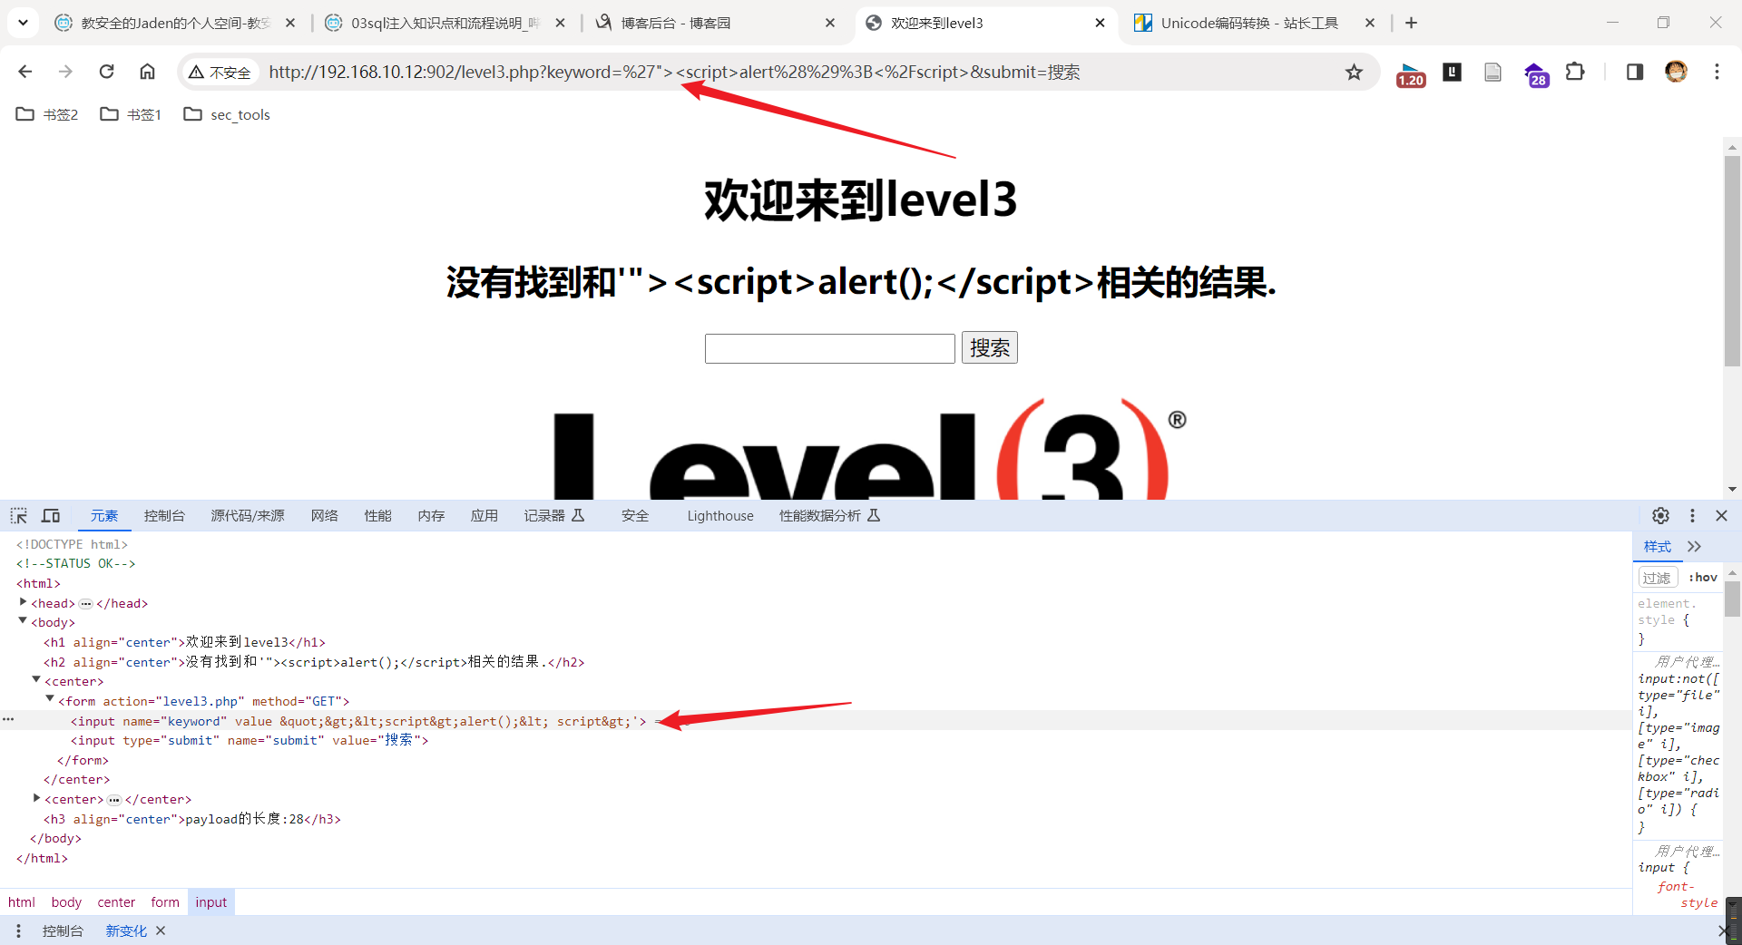The width and height of the screenshot is (1742, 945).
Task: Toggle the device toolbar in DevTools
Action: 51,515
